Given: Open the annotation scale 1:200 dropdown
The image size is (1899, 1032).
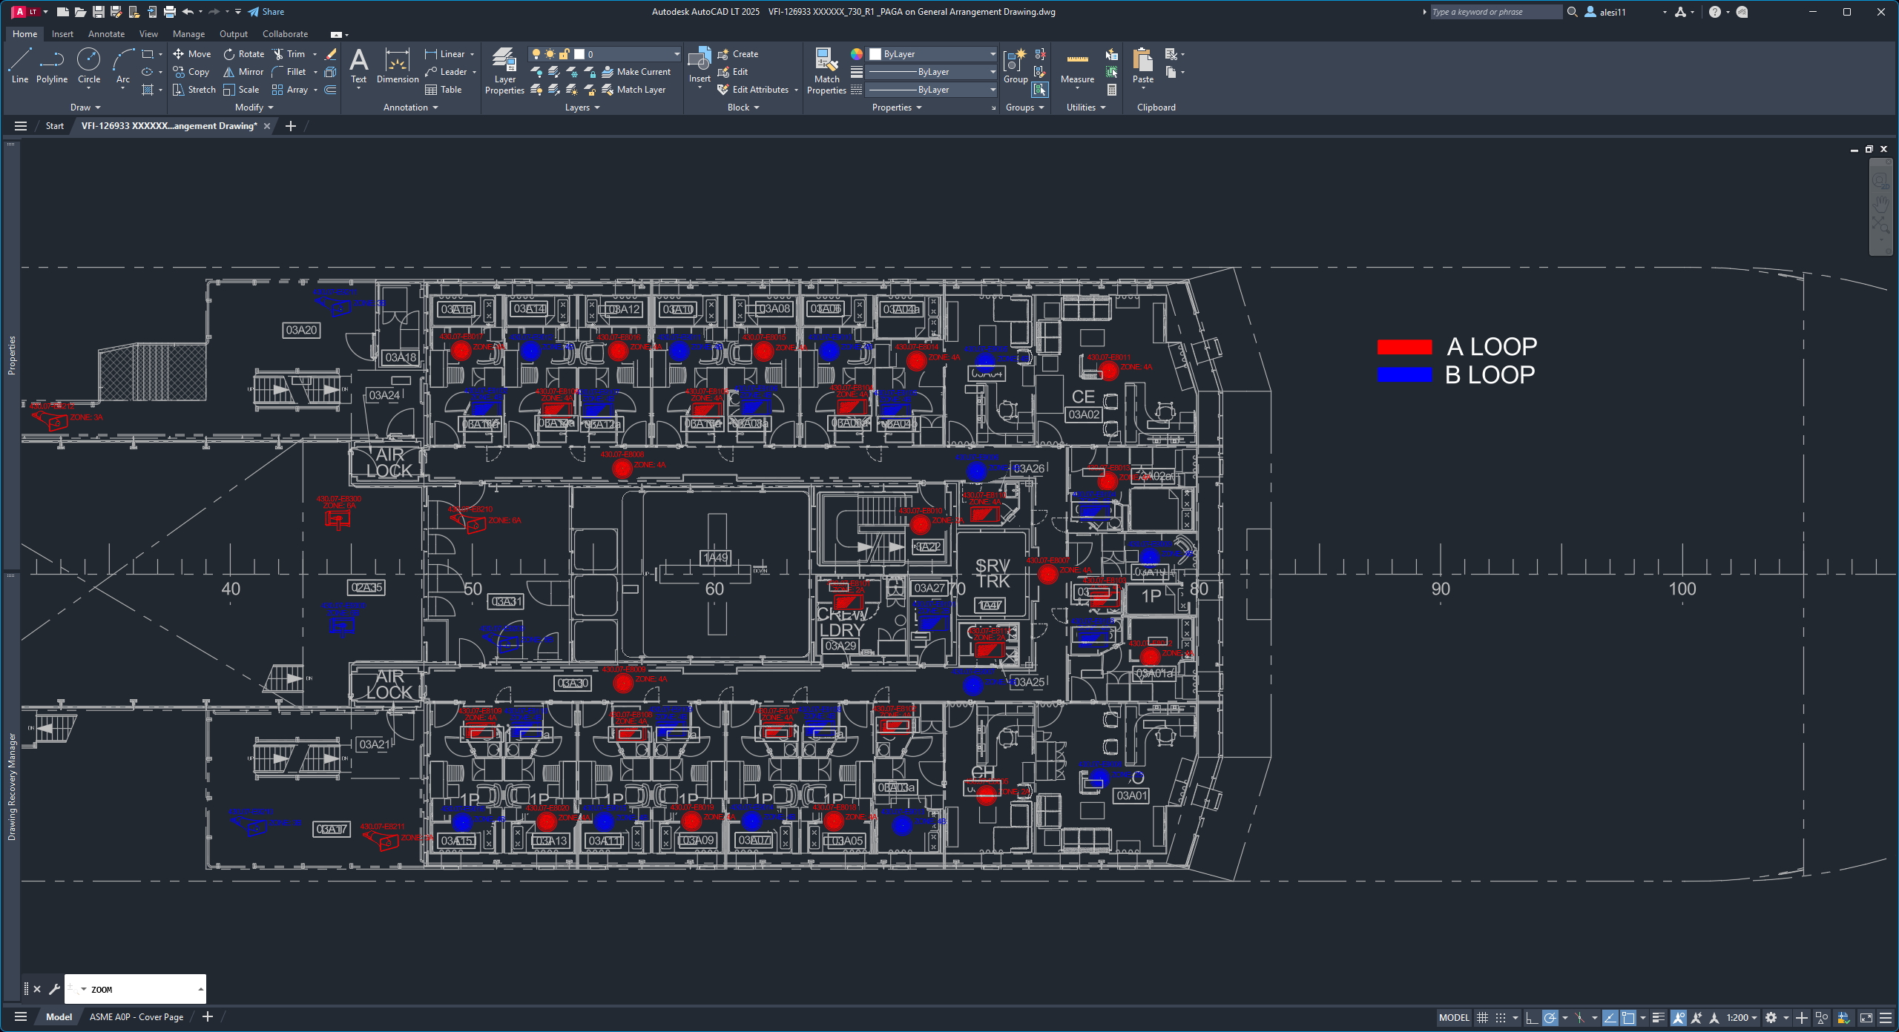Looking at the screenshot, I should point(1742,1017).
